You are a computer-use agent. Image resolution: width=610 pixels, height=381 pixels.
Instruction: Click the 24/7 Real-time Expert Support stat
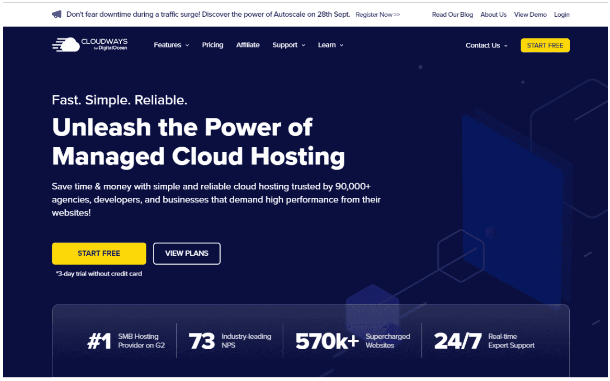click(x=485, y=341)
